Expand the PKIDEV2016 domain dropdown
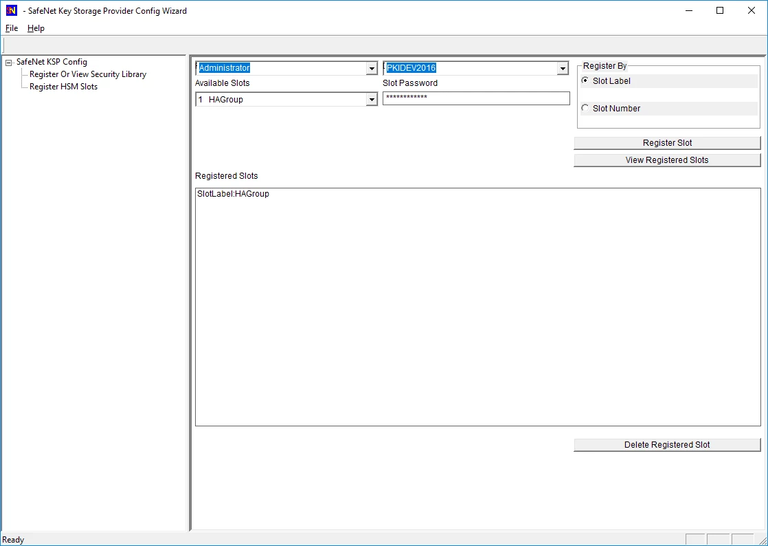 563,69
